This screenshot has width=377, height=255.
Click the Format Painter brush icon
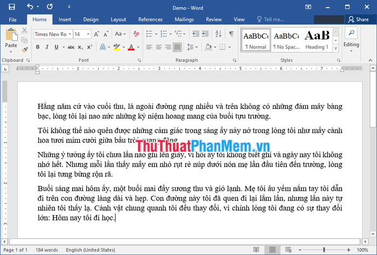tap(25, 49)
